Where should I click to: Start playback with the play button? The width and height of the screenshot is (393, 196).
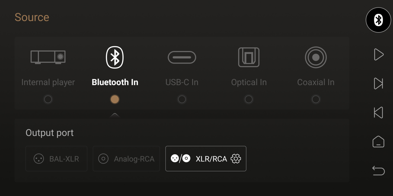(378, 54)
